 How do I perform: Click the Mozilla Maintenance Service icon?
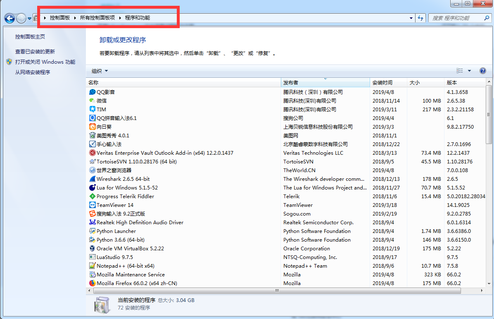click(92, 274)
